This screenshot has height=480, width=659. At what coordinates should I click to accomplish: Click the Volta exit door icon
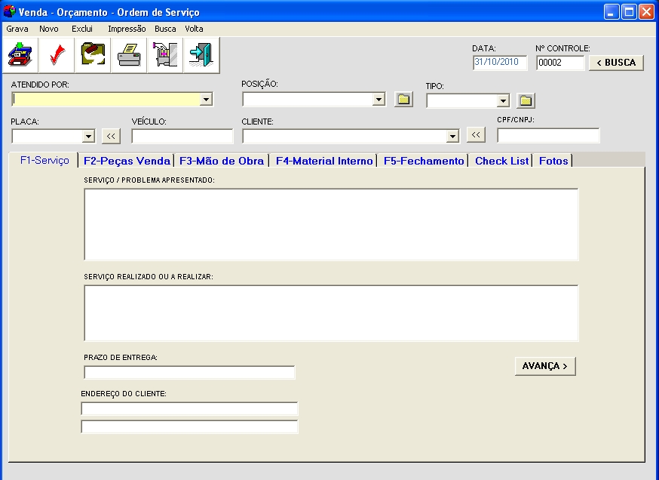(201, 55)
